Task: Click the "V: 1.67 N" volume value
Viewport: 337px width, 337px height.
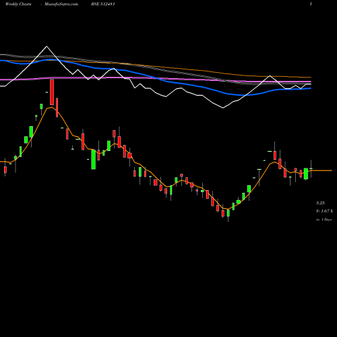Action: (x=324, y=211)
